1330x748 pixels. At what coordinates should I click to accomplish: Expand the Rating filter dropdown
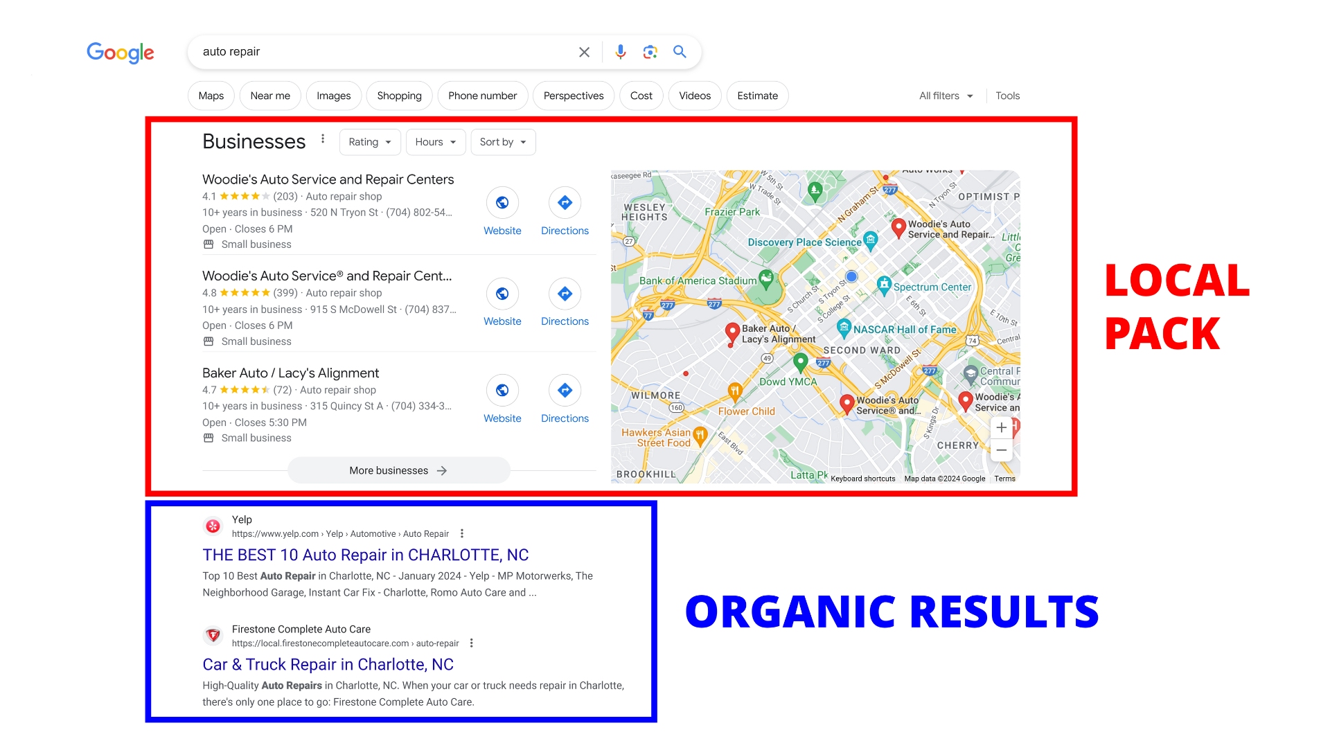[370, 142]
